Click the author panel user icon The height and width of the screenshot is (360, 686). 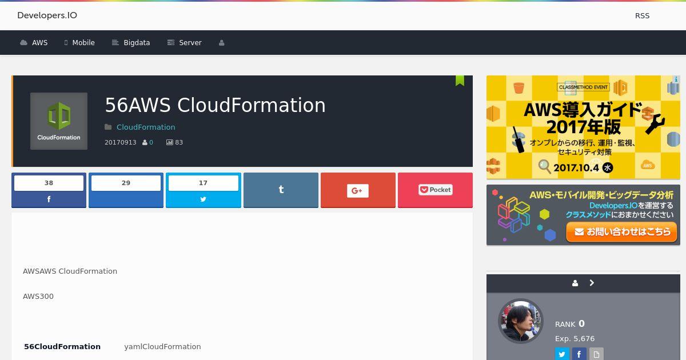click(575, 283)
